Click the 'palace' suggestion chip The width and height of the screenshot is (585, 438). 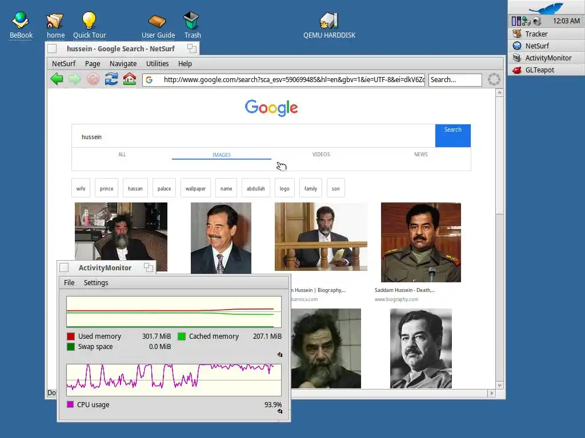pos(164,187)
